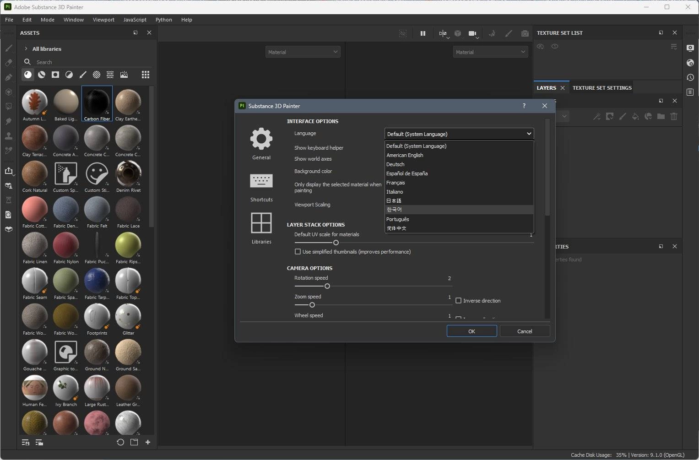Click the assets Search field
This screenshot has height=460, width=699.
[x=87, y=62]
